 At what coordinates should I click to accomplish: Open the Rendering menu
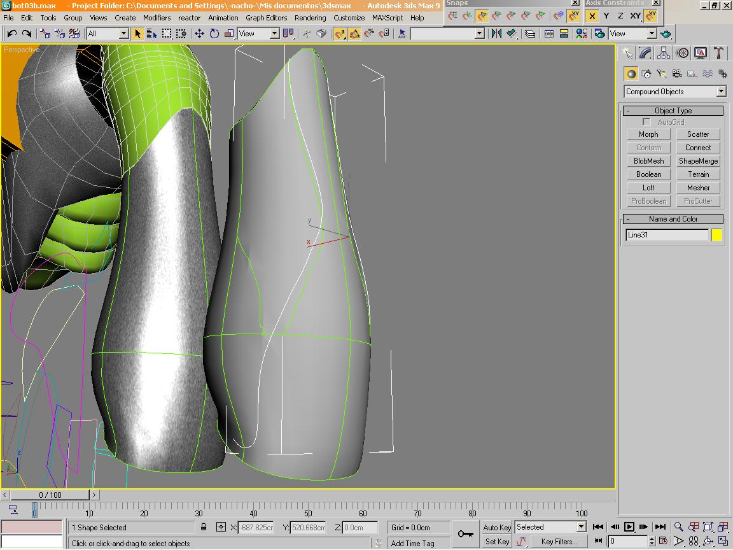click(x=311, y=18)
